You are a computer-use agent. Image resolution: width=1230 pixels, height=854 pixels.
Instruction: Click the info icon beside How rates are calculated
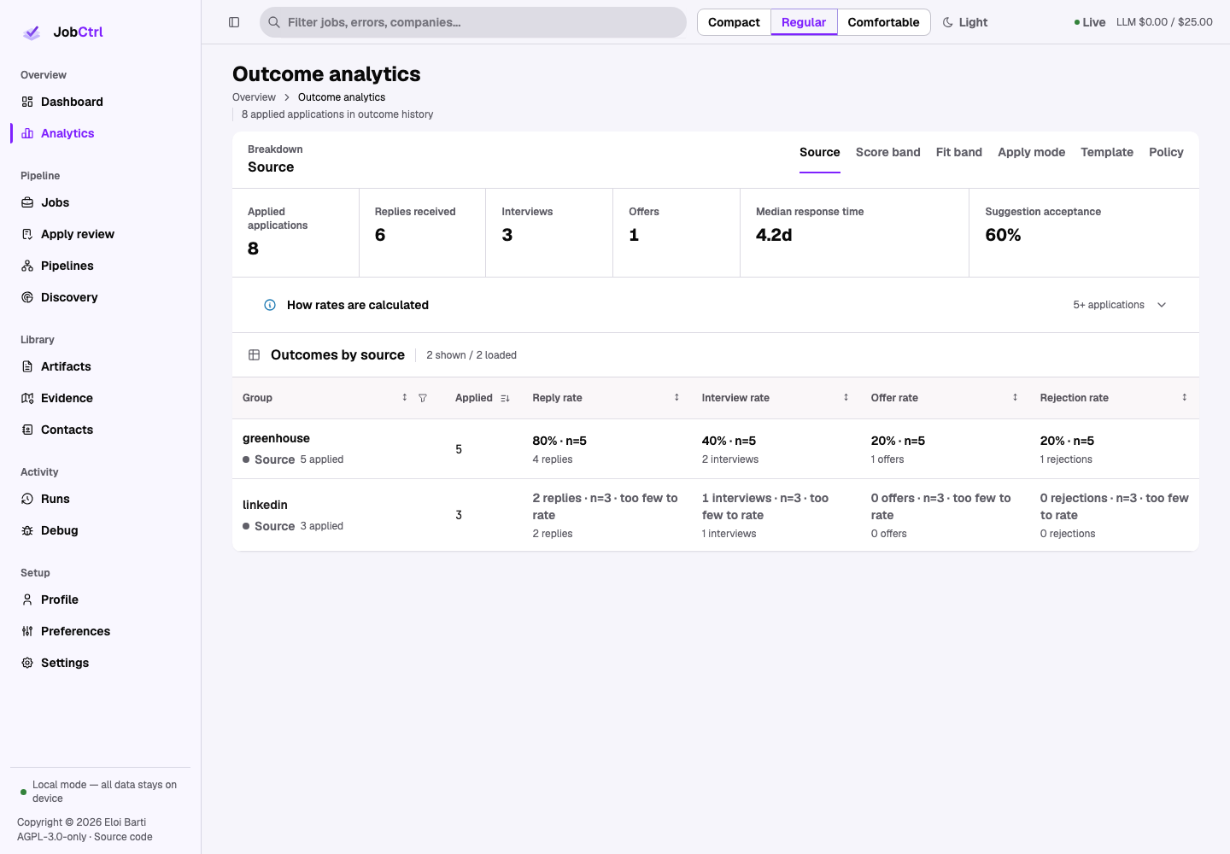[x=270, y=305]
